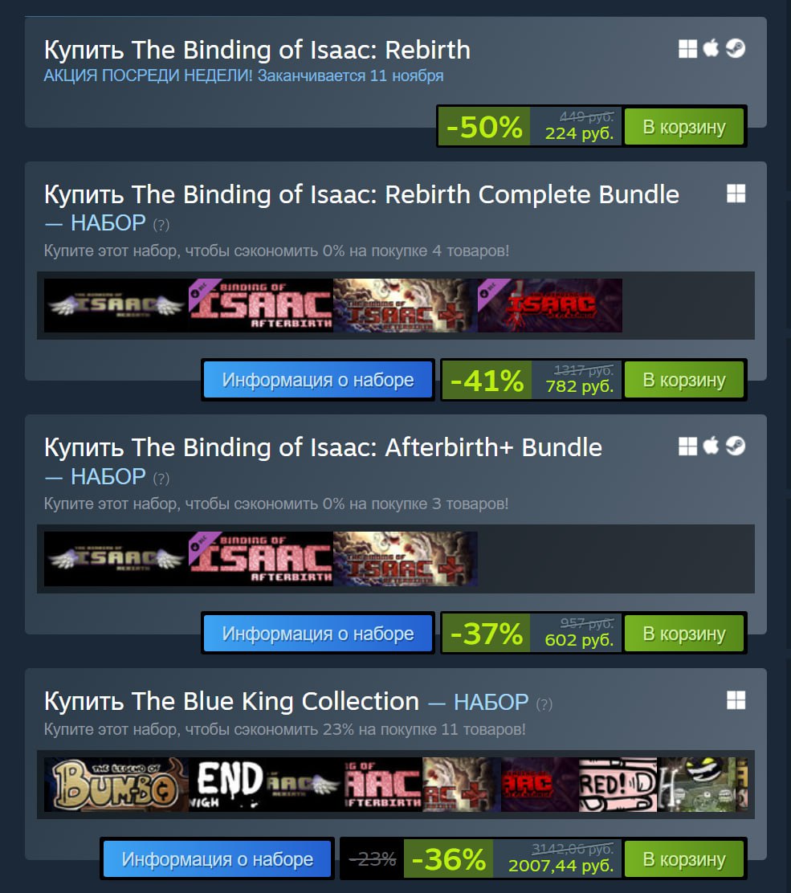
Task: Add Afterbirth+ Bundle to cart
Action: pyautogui.click(x=684, y=634)
